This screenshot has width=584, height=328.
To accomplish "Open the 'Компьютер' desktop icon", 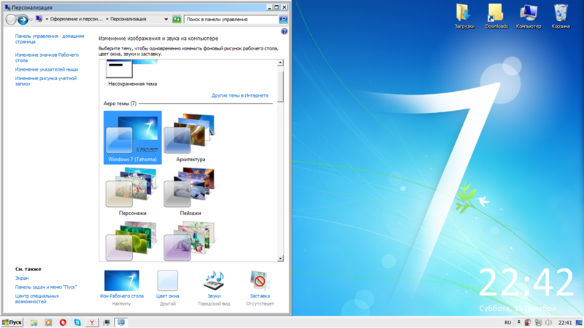I will click(x=529, y=16).
